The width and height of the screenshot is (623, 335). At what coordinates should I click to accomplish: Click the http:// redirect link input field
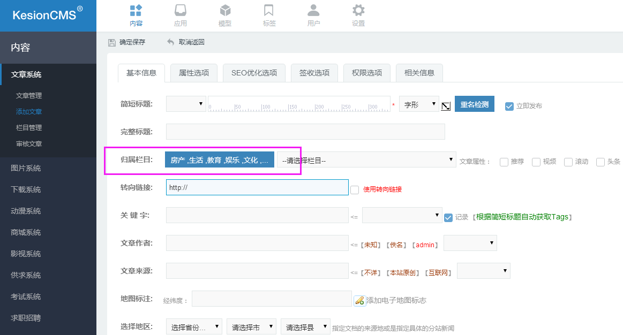click(x=257, y=187)
